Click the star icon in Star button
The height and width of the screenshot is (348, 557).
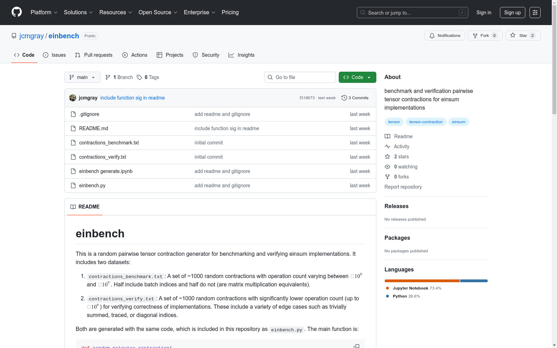click(513, 35)
